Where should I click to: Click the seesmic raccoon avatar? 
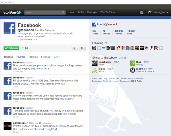tap(133, 70)
